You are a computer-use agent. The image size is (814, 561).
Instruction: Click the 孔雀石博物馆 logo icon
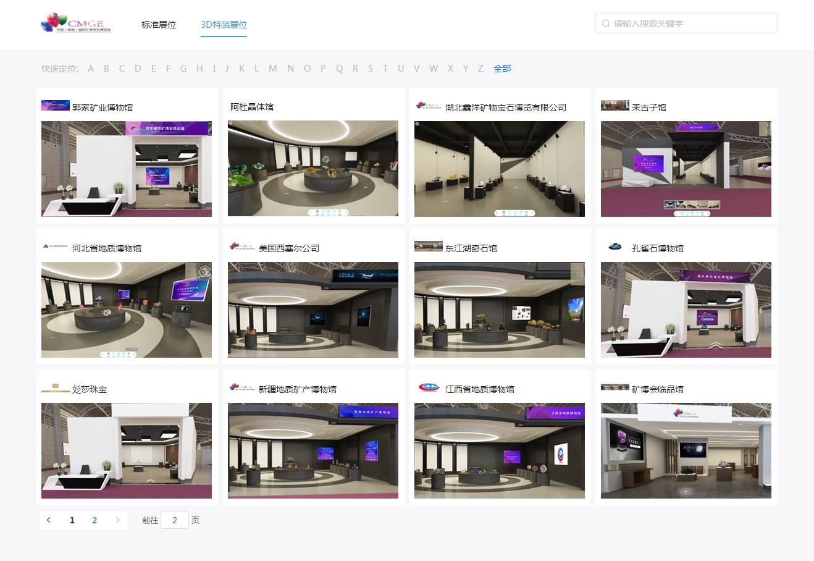[615, 247]
